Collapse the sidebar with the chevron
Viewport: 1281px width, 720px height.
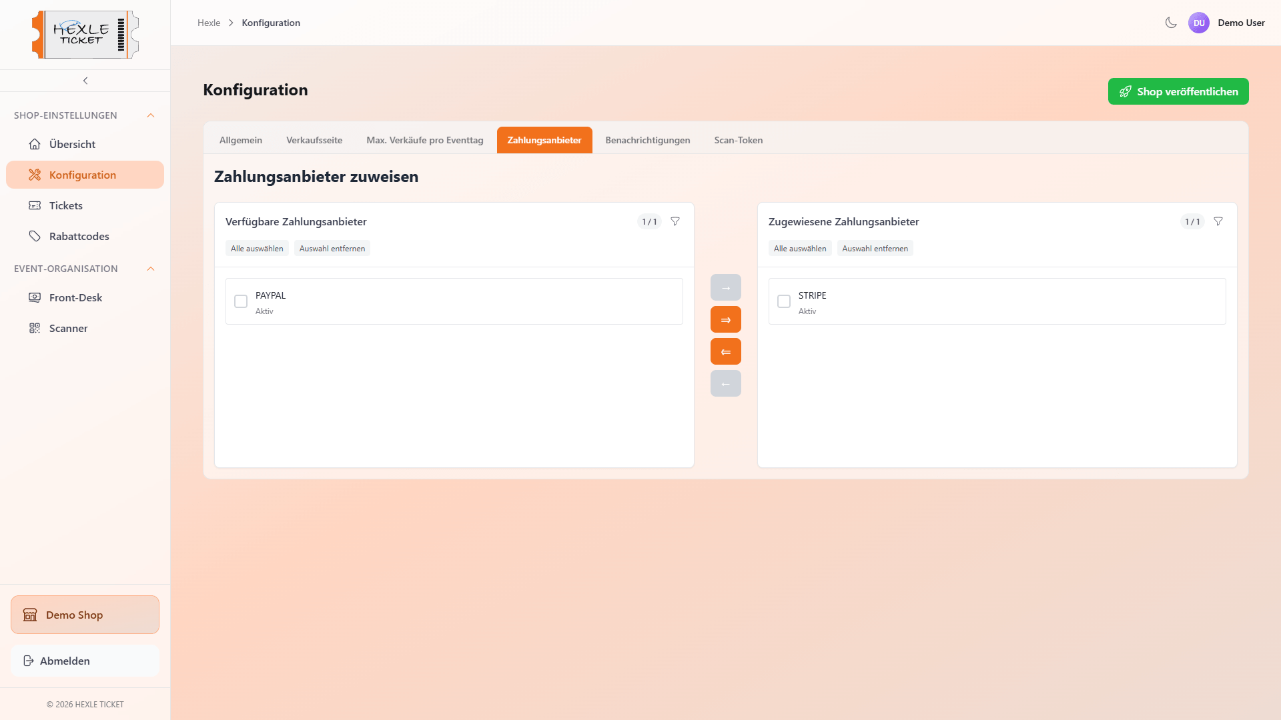click(85, 81)
